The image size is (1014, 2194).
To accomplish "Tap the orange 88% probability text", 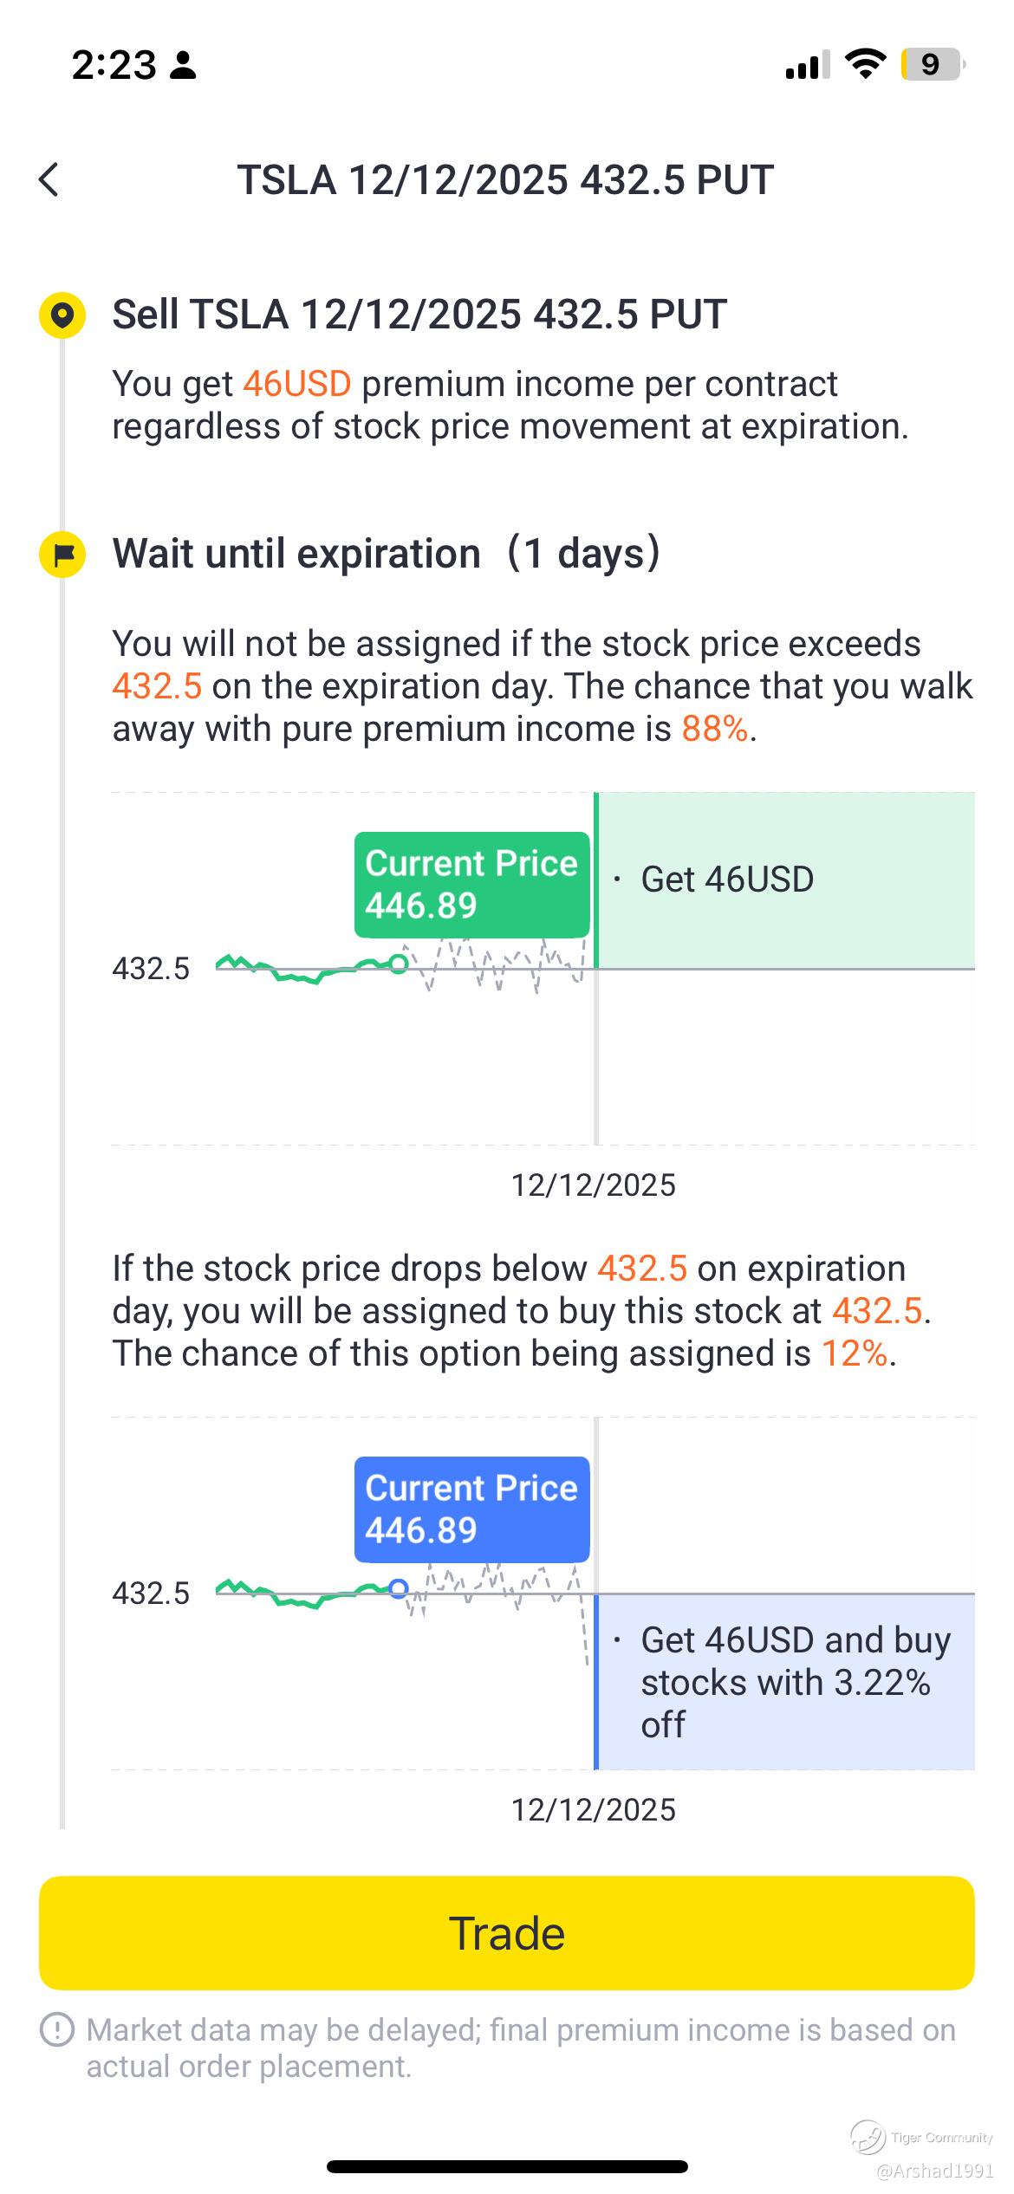I will tap(714, 730).
